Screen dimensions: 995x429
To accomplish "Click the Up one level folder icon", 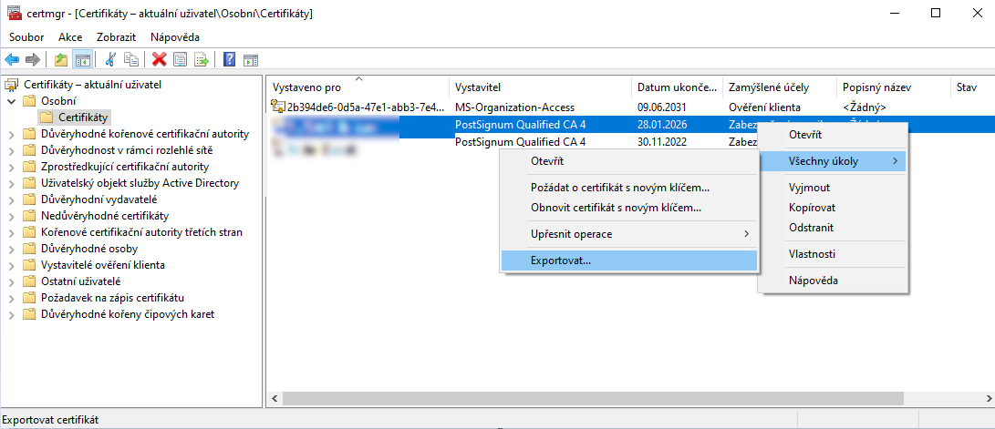I will [61, 59].
